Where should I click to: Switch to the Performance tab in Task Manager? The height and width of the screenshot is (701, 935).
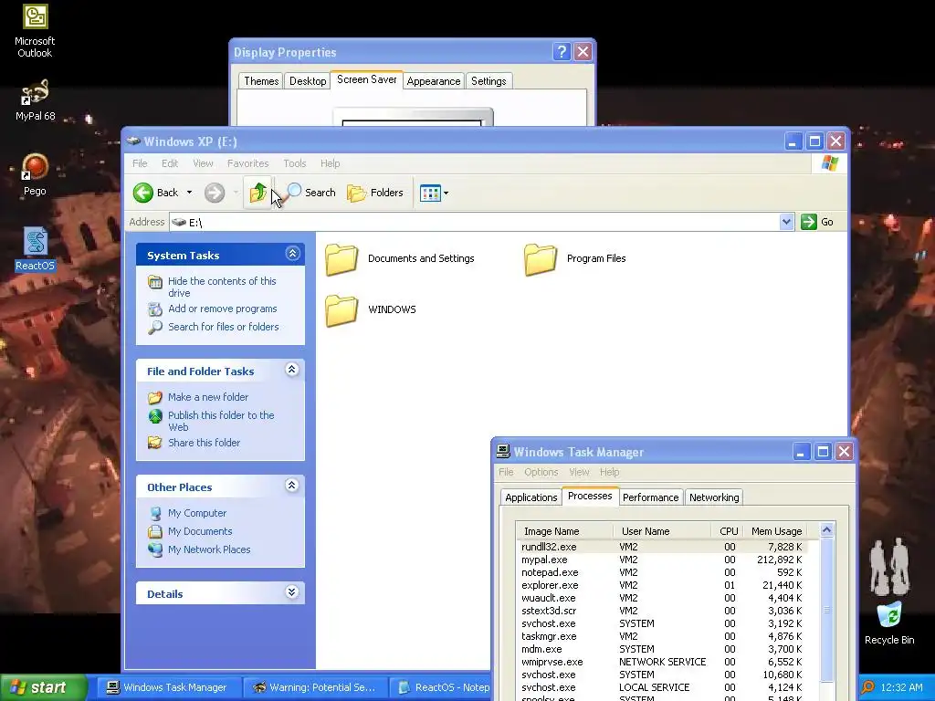click(x=650, y=497)
